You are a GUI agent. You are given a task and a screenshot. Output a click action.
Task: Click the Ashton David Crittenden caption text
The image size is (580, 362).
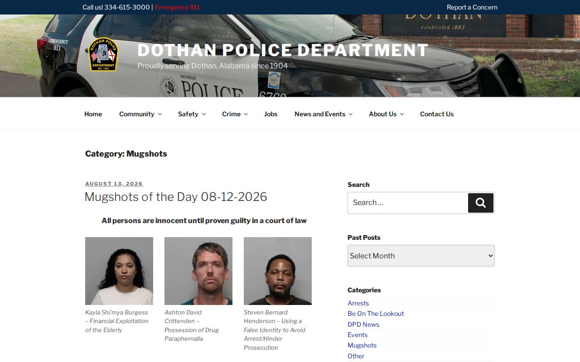(x=192, y=325)
